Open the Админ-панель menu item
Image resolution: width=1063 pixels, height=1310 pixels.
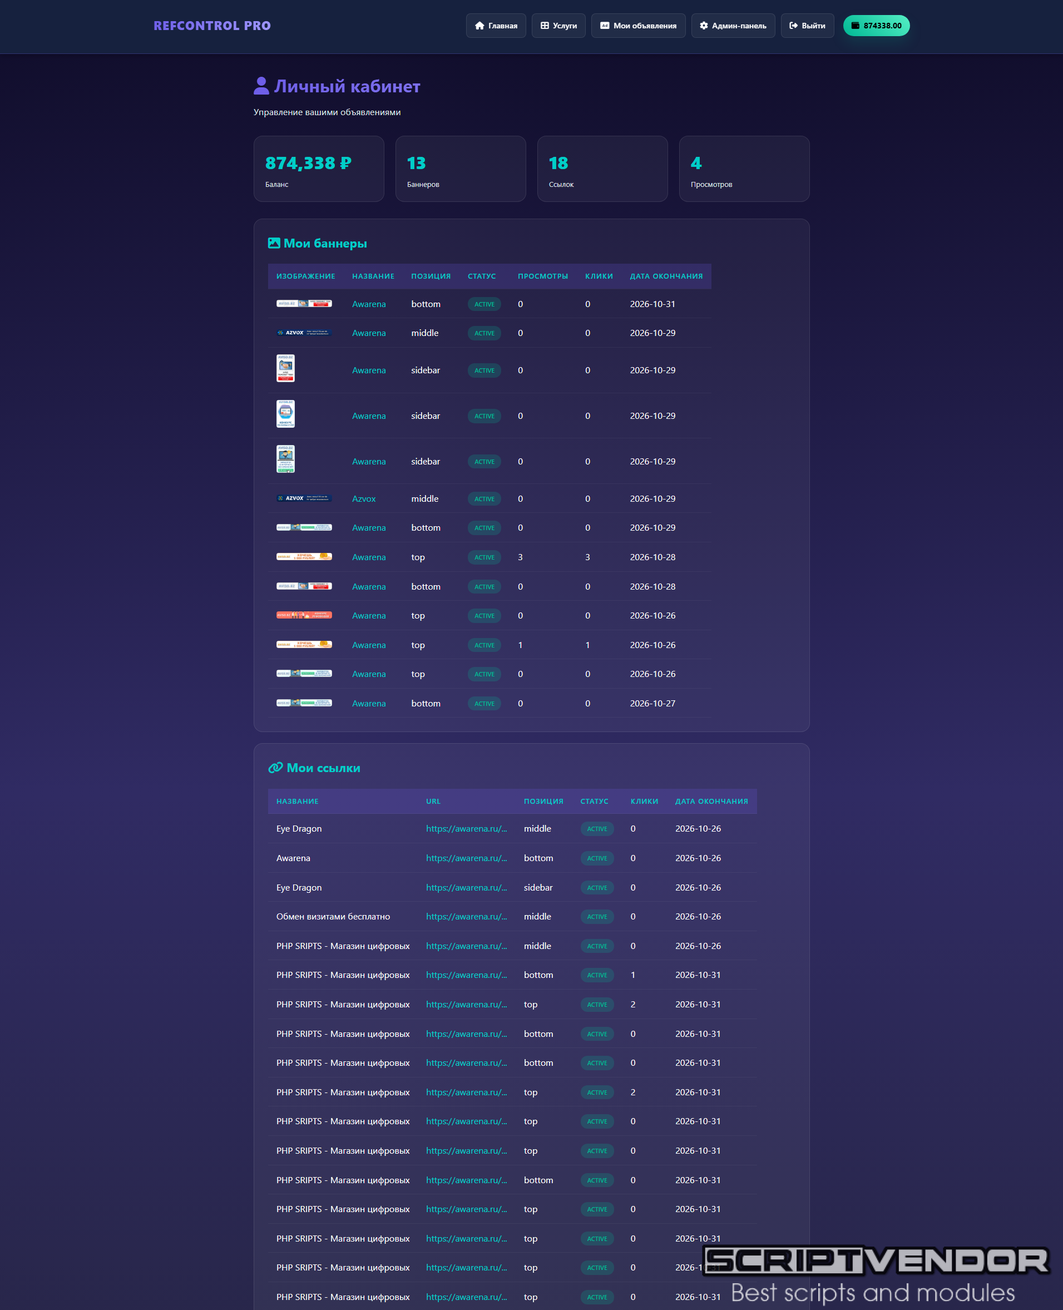coord(733,26)
